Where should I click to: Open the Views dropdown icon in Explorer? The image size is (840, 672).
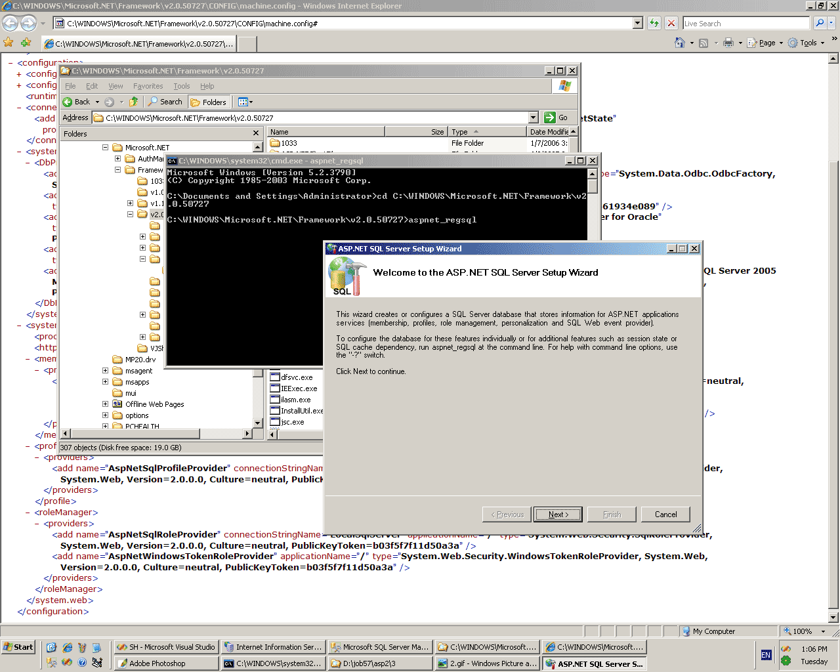pos(245,102)
